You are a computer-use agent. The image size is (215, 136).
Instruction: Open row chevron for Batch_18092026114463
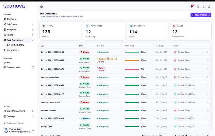pos(208,60)
